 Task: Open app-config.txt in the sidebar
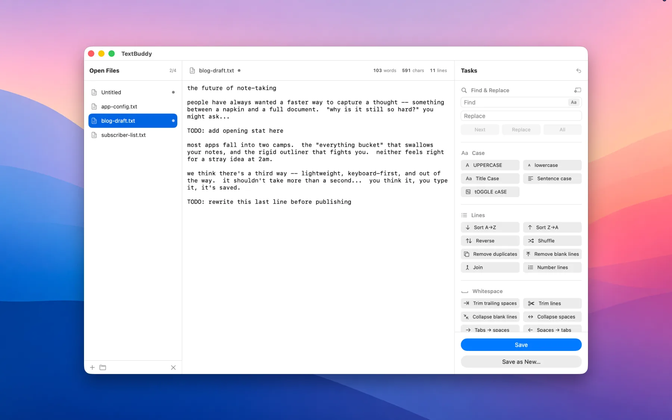click(x=133, y=106)
